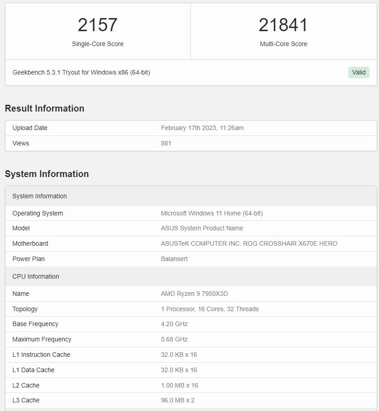379x411 pixels.
Task: Select the L2 Cache 1.00 MB entry
Action: [x=179, y=385]
